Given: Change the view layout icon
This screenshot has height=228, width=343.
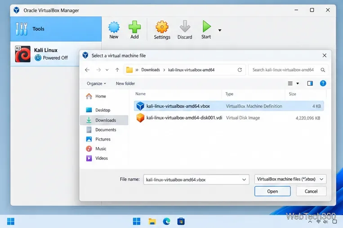Looking at the screenshot, I should pyautogui.click(x=290, y=83).
